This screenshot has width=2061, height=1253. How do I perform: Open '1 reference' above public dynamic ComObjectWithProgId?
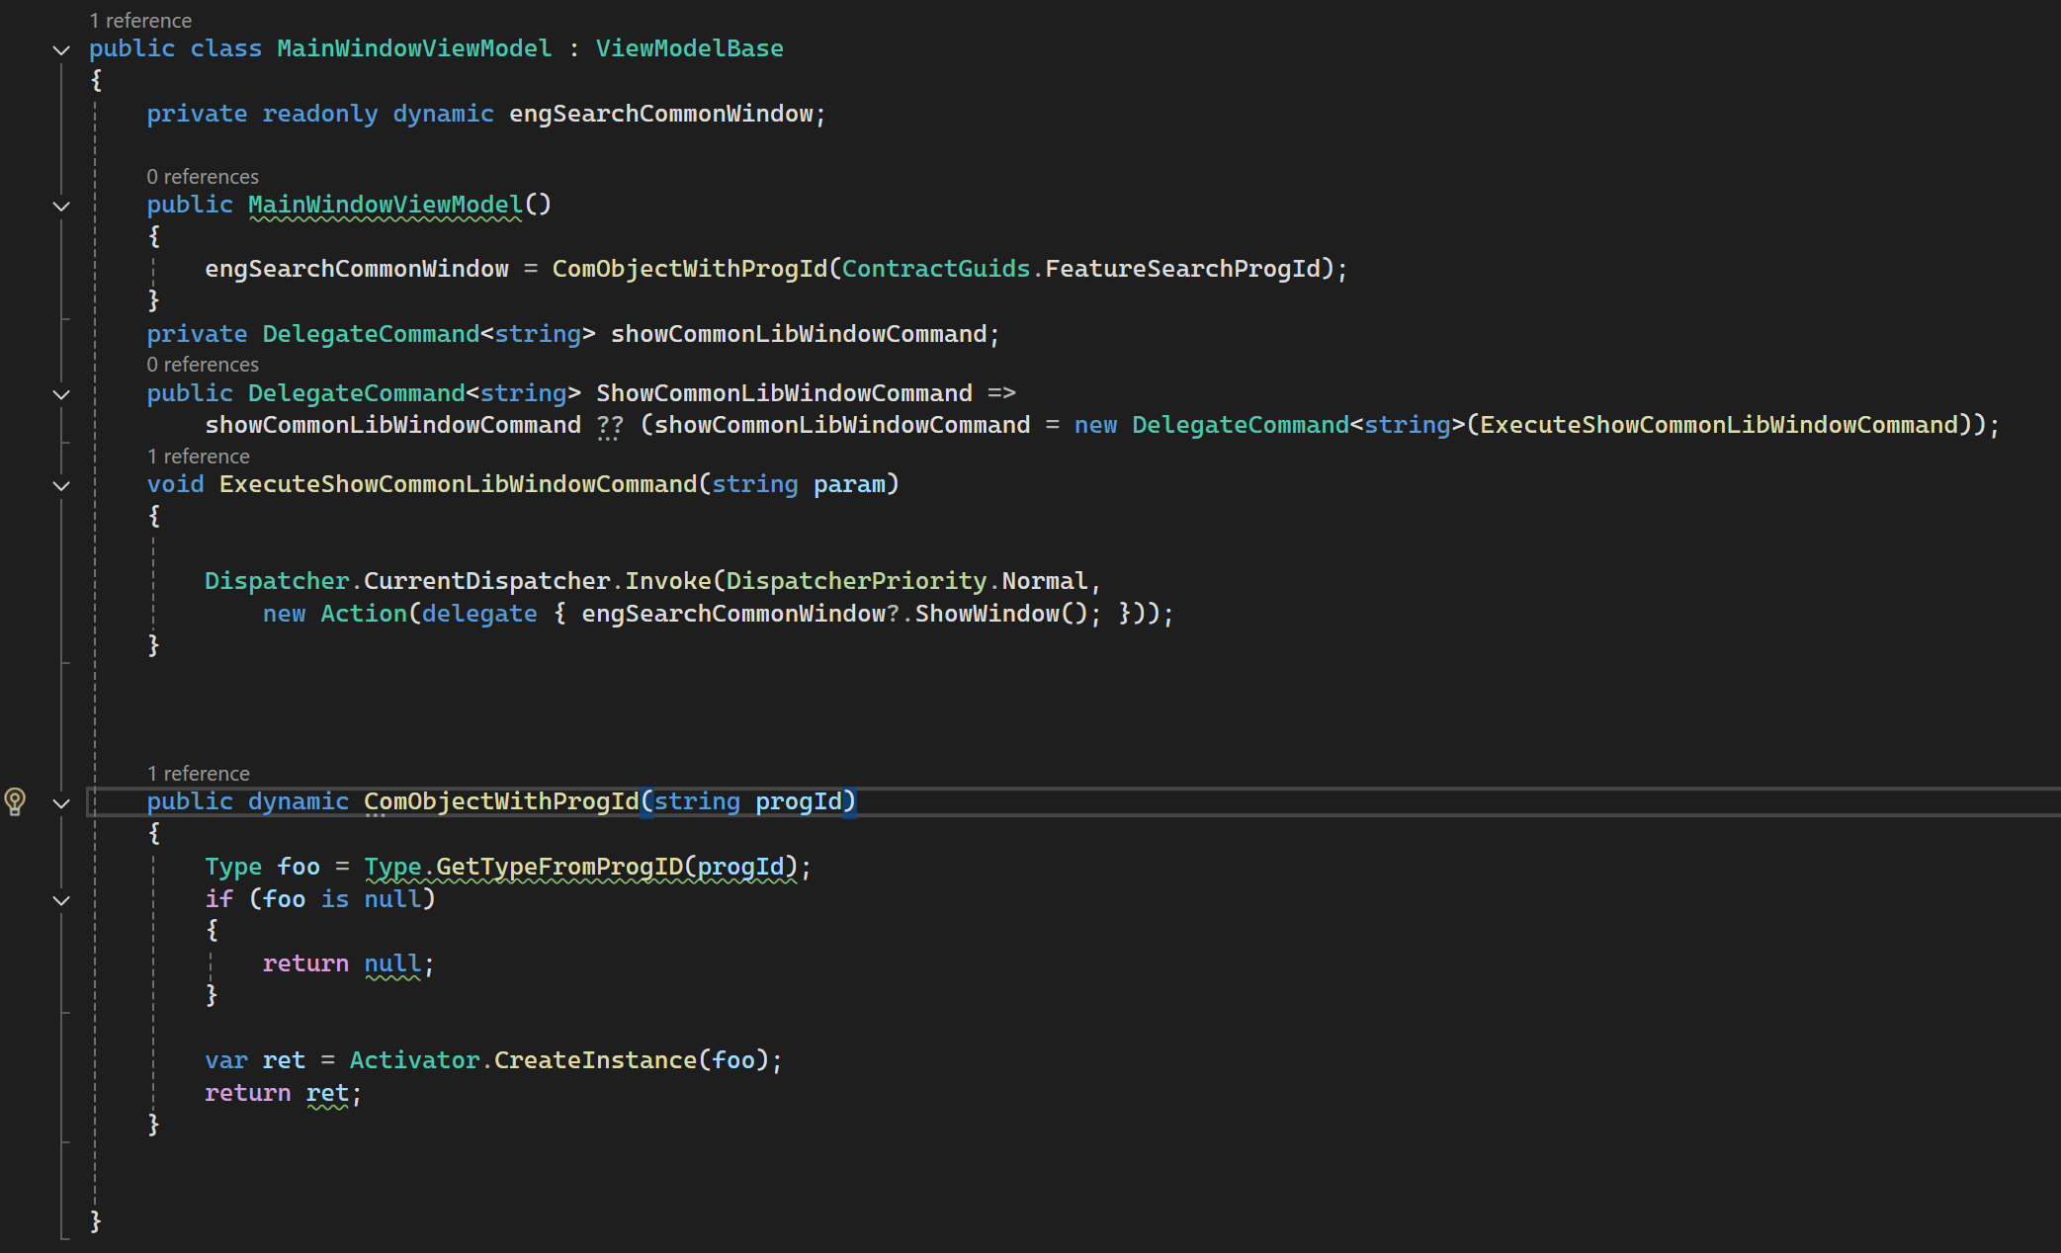[198, 774]
